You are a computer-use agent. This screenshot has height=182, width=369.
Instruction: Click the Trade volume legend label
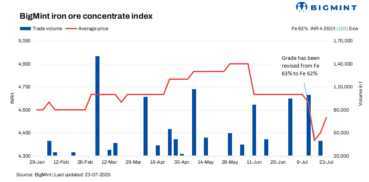click(48, 29)
